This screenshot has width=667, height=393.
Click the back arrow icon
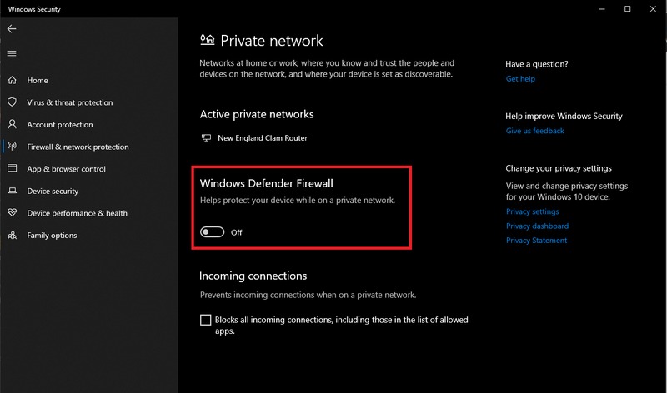(12, 28)
